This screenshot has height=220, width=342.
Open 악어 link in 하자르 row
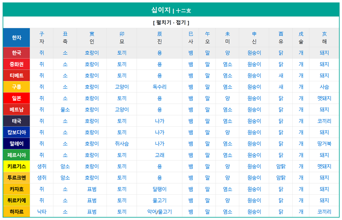pyautogui.click(x=152, y=212)
